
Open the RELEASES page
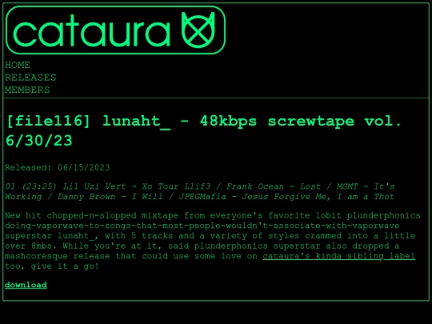pyautogui.click(x=30, y=78)
